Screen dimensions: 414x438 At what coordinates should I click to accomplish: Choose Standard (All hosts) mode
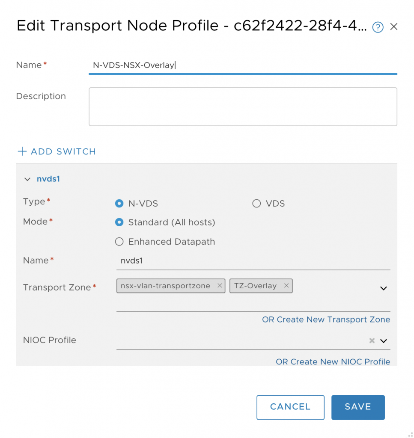tap(119, 222)
